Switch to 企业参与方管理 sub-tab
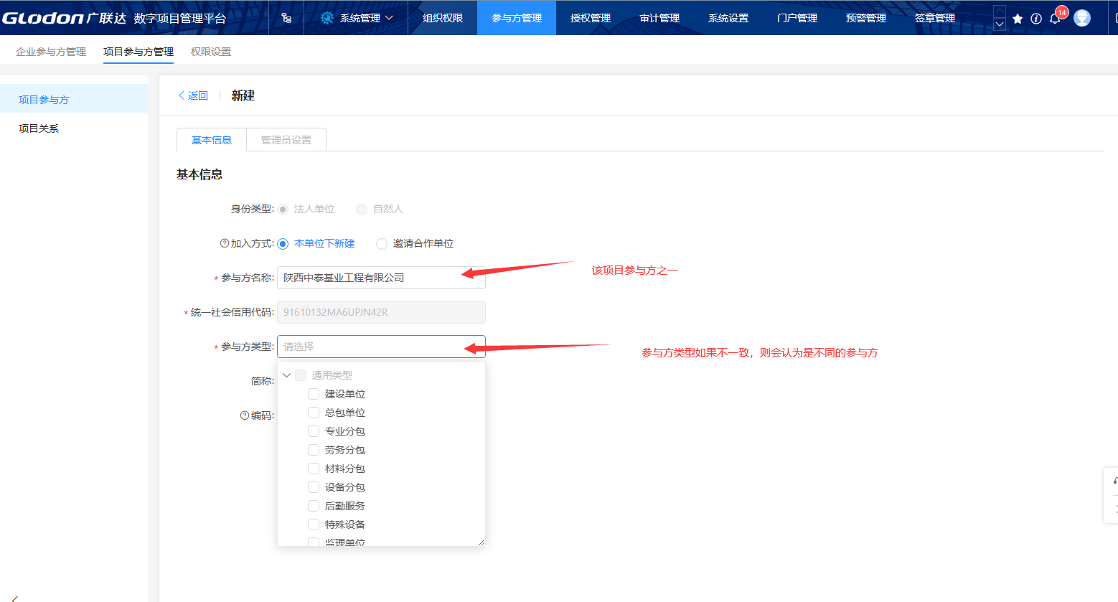The height and width of the screenshot is (602, 1118). [51, 52]
